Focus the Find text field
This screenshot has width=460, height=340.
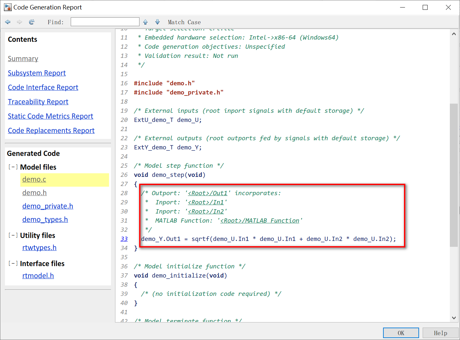pos(105,22)
